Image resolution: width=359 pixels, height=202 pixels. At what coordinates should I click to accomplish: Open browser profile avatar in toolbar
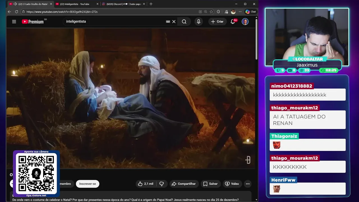pos(233,12)
